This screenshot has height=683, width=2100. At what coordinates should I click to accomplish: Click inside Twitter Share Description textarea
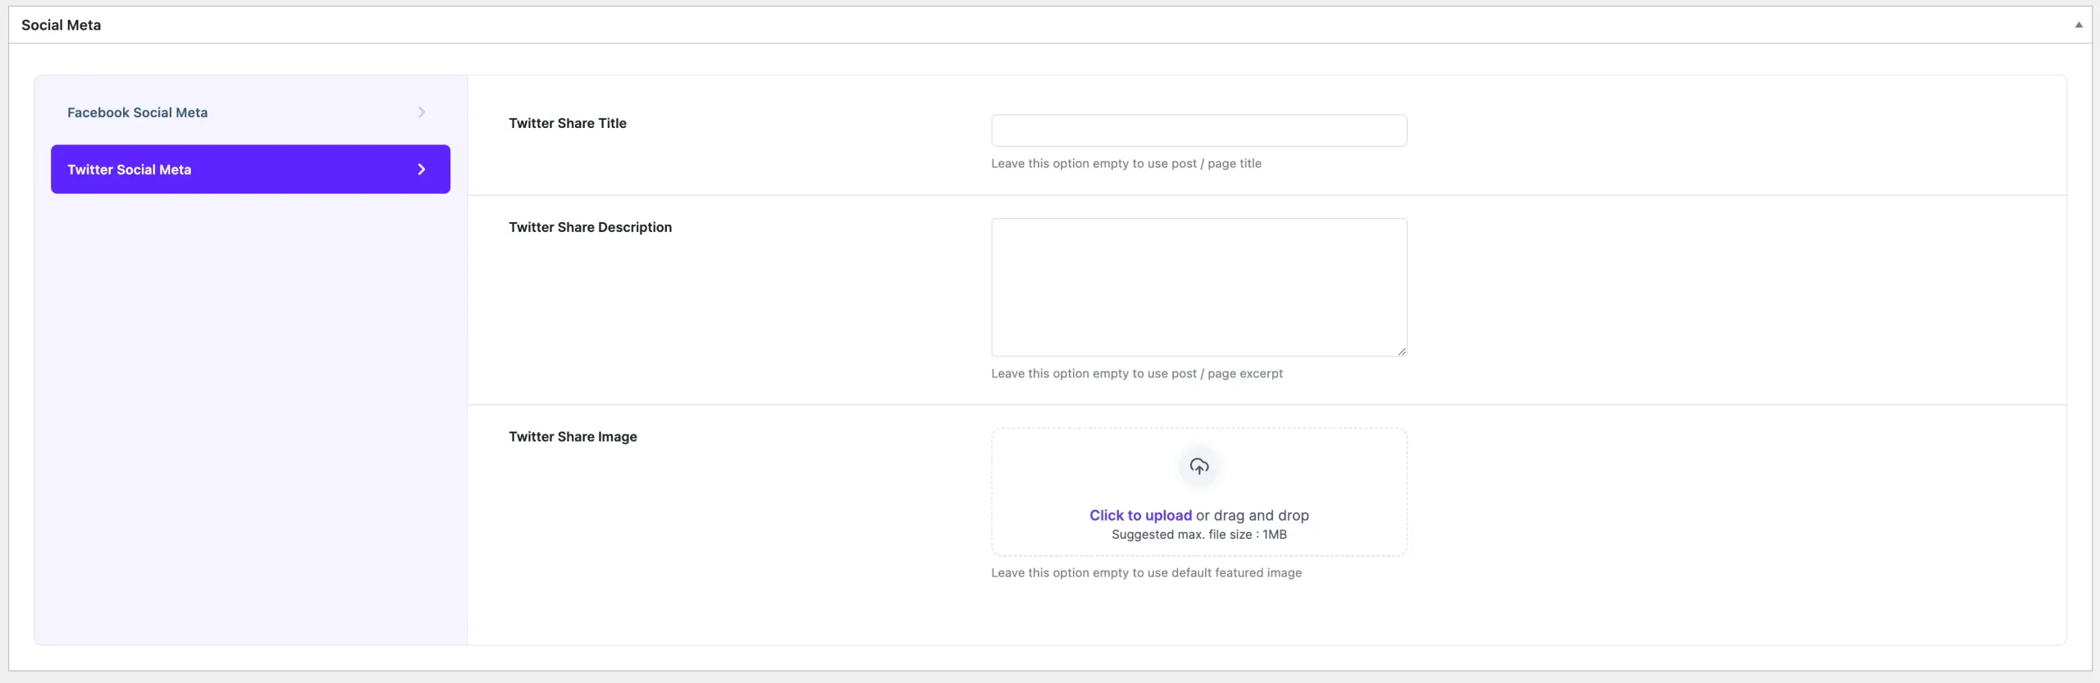1198,286
